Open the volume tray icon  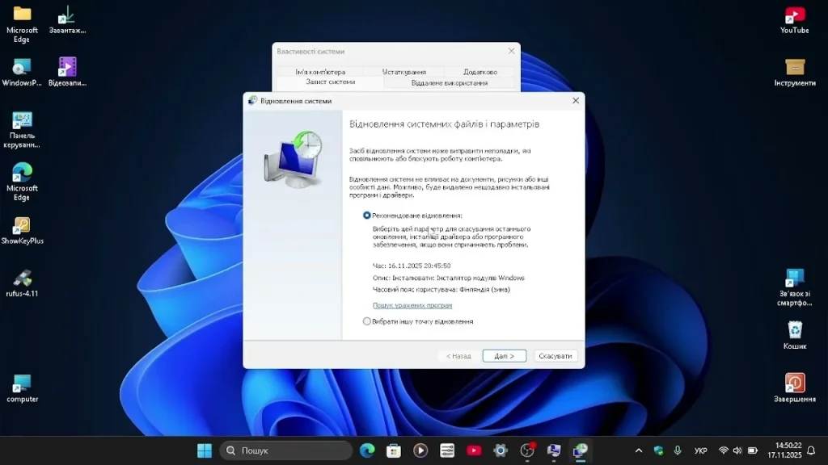(x=737, y=450)
